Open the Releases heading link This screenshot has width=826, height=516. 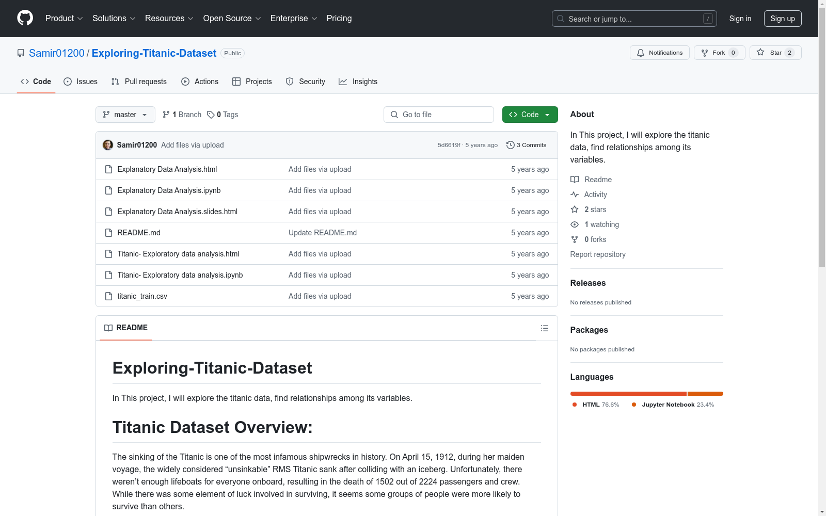[588, 283]
